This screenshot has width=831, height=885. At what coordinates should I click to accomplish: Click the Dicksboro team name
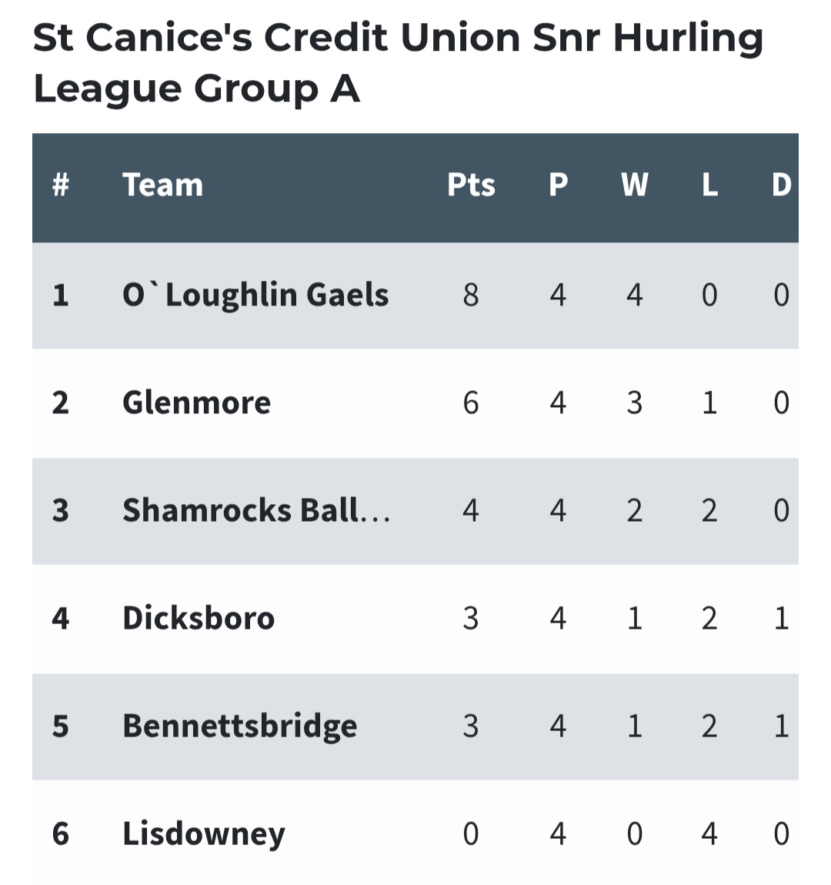tap(199, 618)
